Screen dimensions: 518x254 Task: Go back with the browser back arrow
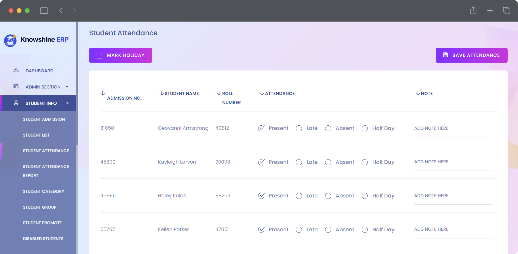[61, 11]
